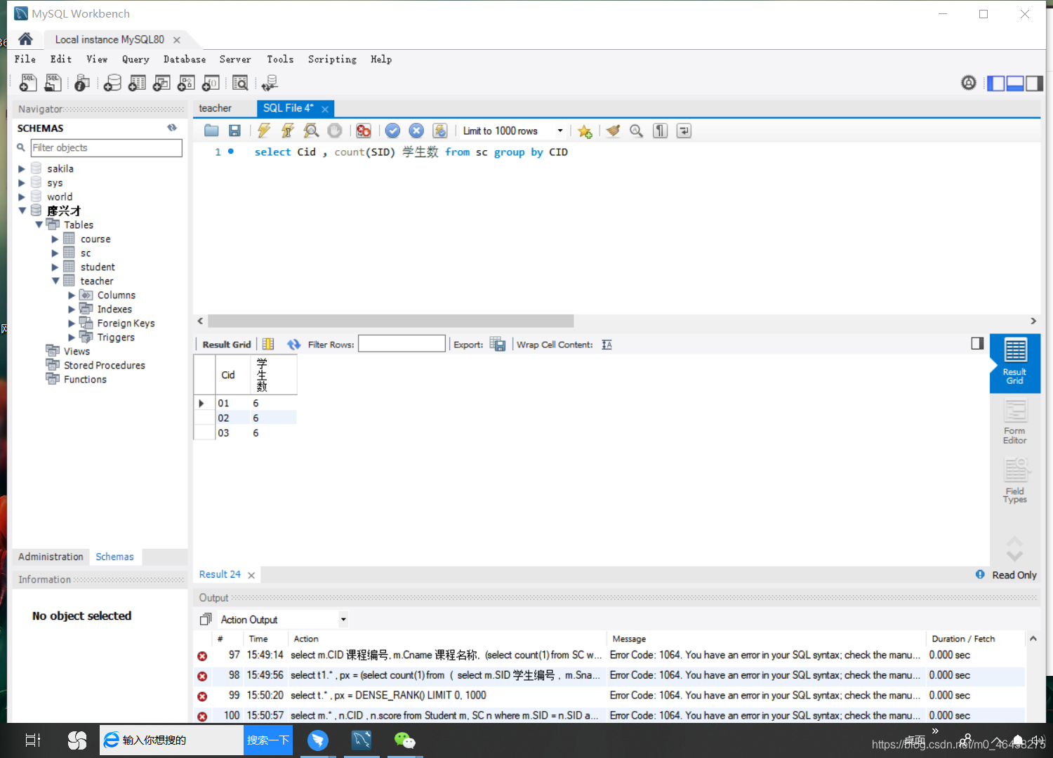Open Database menu
1053x758 pixels.
click(x=185, y=59)
